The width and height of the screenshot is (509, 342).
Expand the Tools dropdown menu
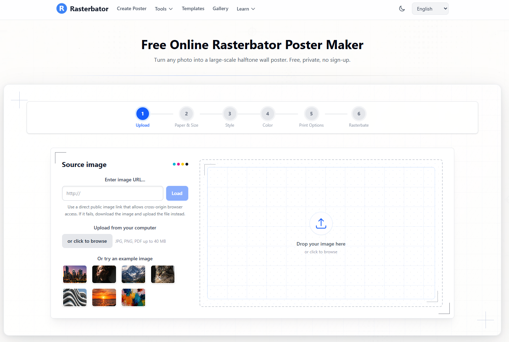[164, 9]
